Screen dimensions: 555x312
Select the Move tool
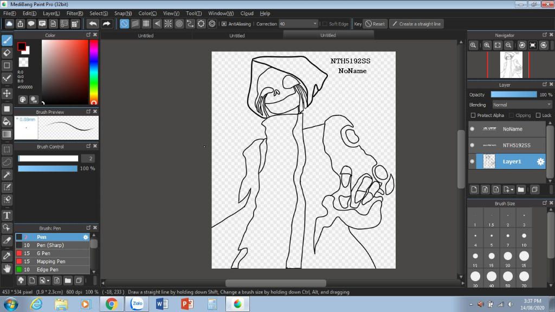pos(7,93)
